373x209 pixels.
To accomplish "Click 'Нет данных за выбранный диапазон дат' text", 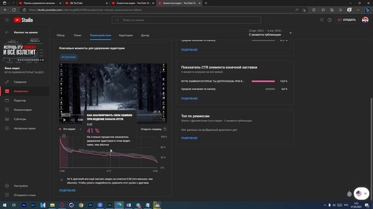I will (x=209, y=130).
